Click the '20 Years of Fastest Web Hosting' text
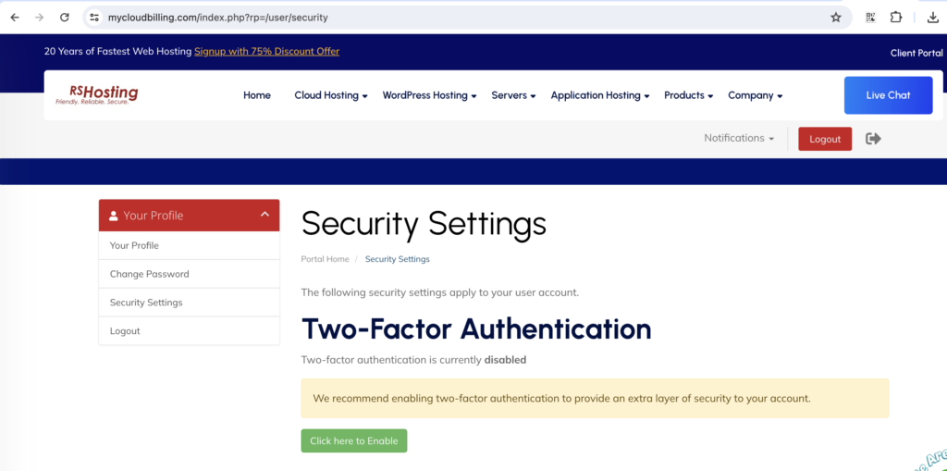 click(x=117, y=52)
